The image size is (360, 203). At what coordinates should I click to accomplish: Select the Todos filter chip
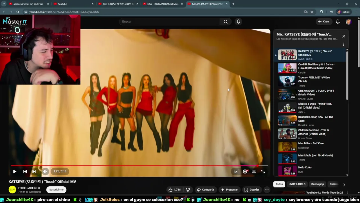pyautogui.click(x=279, y=184)
